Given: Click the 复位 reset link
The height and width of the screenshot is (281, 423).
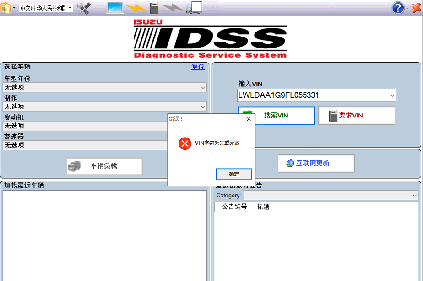Looking at the screenshot, I should point(198,67).
